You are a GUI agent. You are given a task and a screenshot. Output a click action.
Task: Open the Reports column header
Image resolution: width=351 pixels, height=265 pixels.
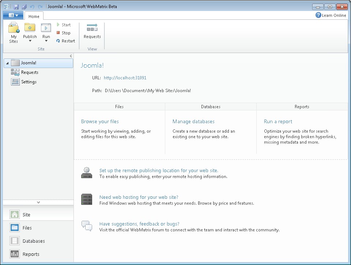tap(302, 107)
